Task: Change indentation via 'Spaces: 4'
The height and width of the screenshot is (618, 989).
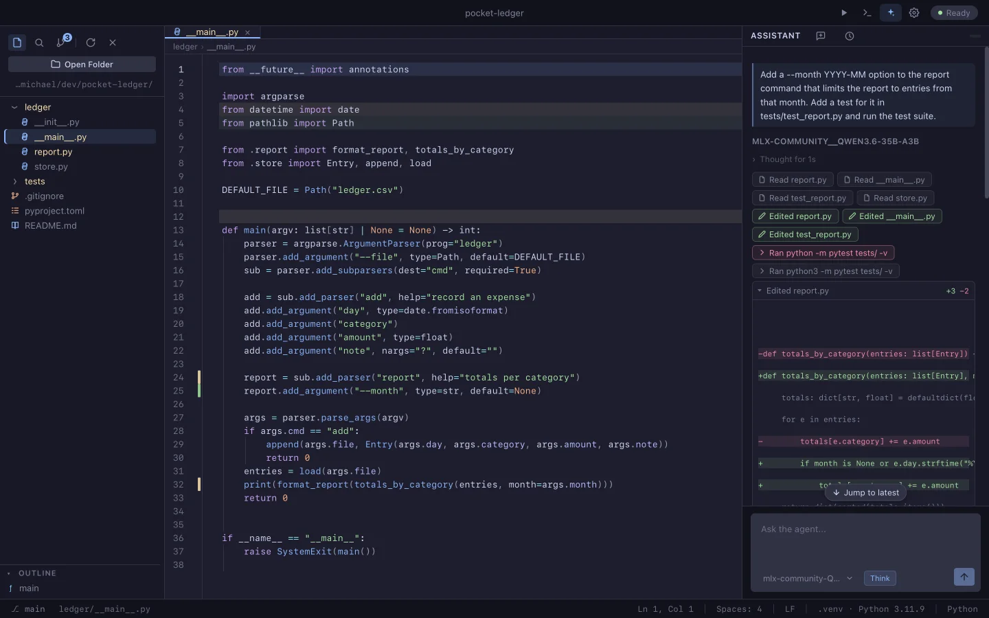Action: point(739,609)
